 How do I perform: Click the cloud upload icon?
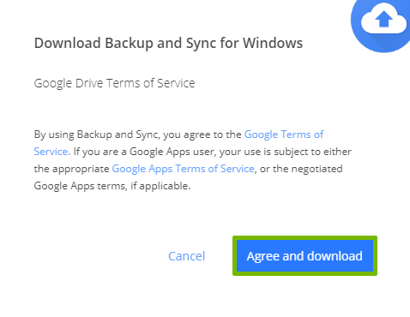pos(383,20)
